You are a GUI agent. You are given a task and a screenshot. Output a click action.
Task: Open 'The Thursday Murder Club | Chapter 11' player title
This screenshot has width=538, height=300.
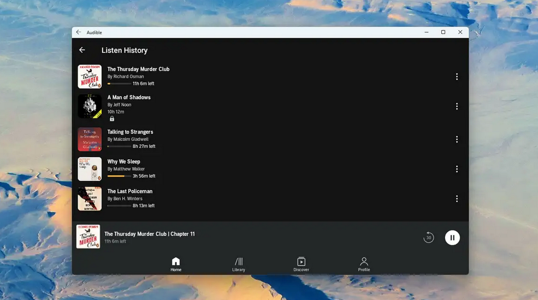[x=150, y=234]
